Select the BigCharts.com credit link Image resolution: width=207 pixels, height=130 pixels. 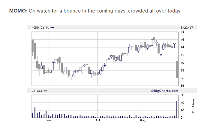[x=165, y=91]
